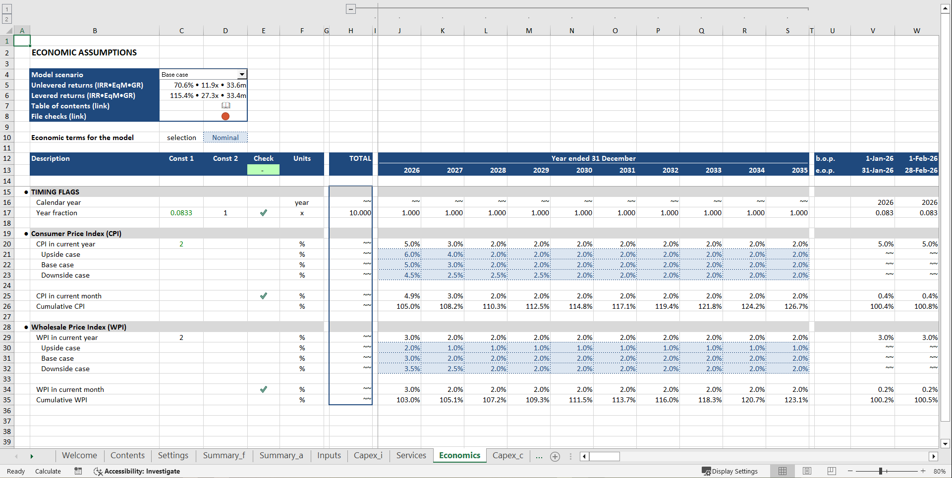This screenshot has width=952, height=478.
Task: Add a new worksheet with the plus icon
Action: [555, 456]
